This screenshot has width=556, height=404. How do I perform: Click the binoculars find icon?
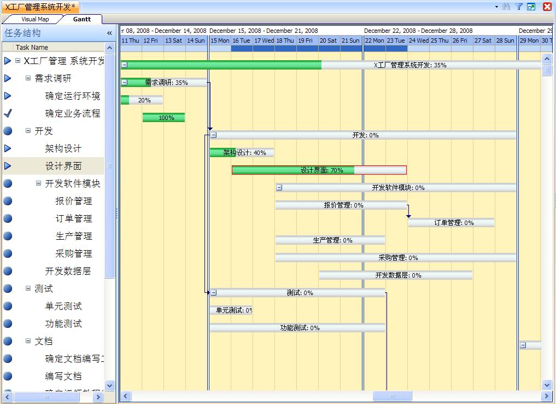506,7
